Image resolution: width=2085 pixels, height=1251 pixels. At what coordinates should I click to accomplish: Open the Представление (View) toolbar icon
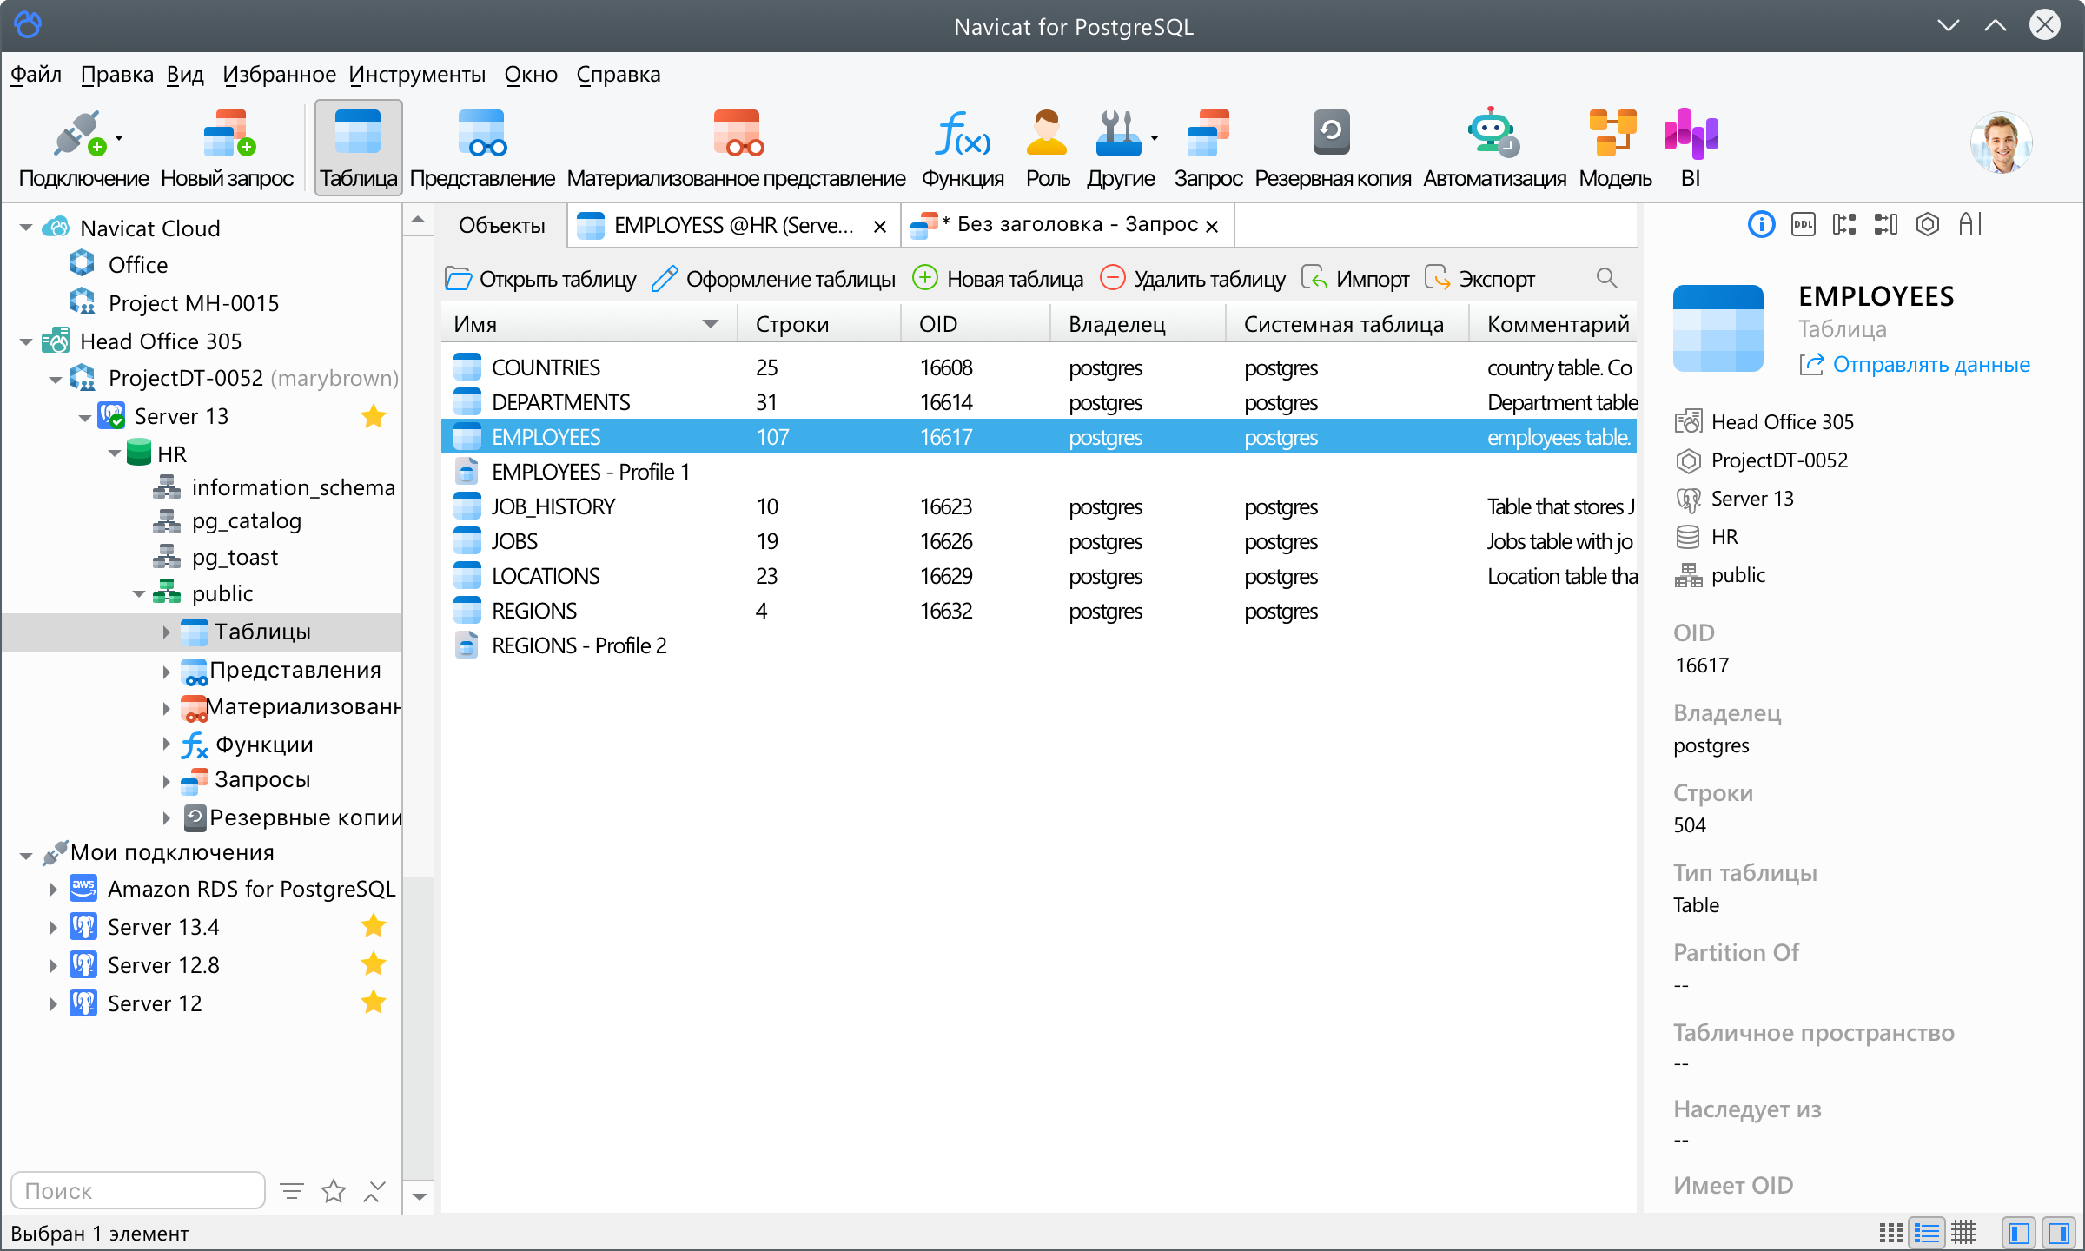click(x=482, y=149)
